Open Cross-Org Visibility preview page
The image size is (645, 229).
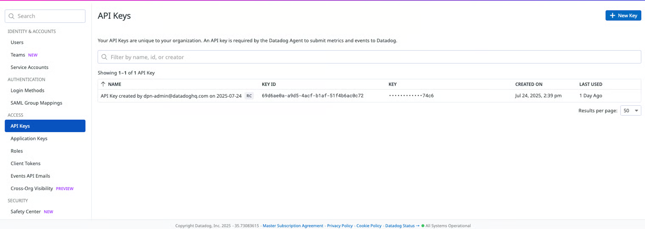[32, 188]
